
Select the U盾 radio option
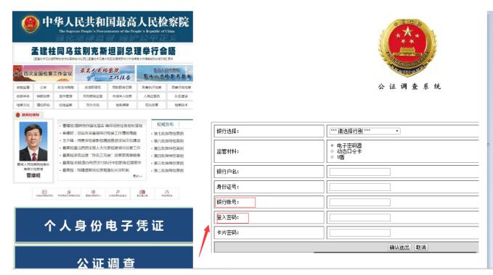332,157
